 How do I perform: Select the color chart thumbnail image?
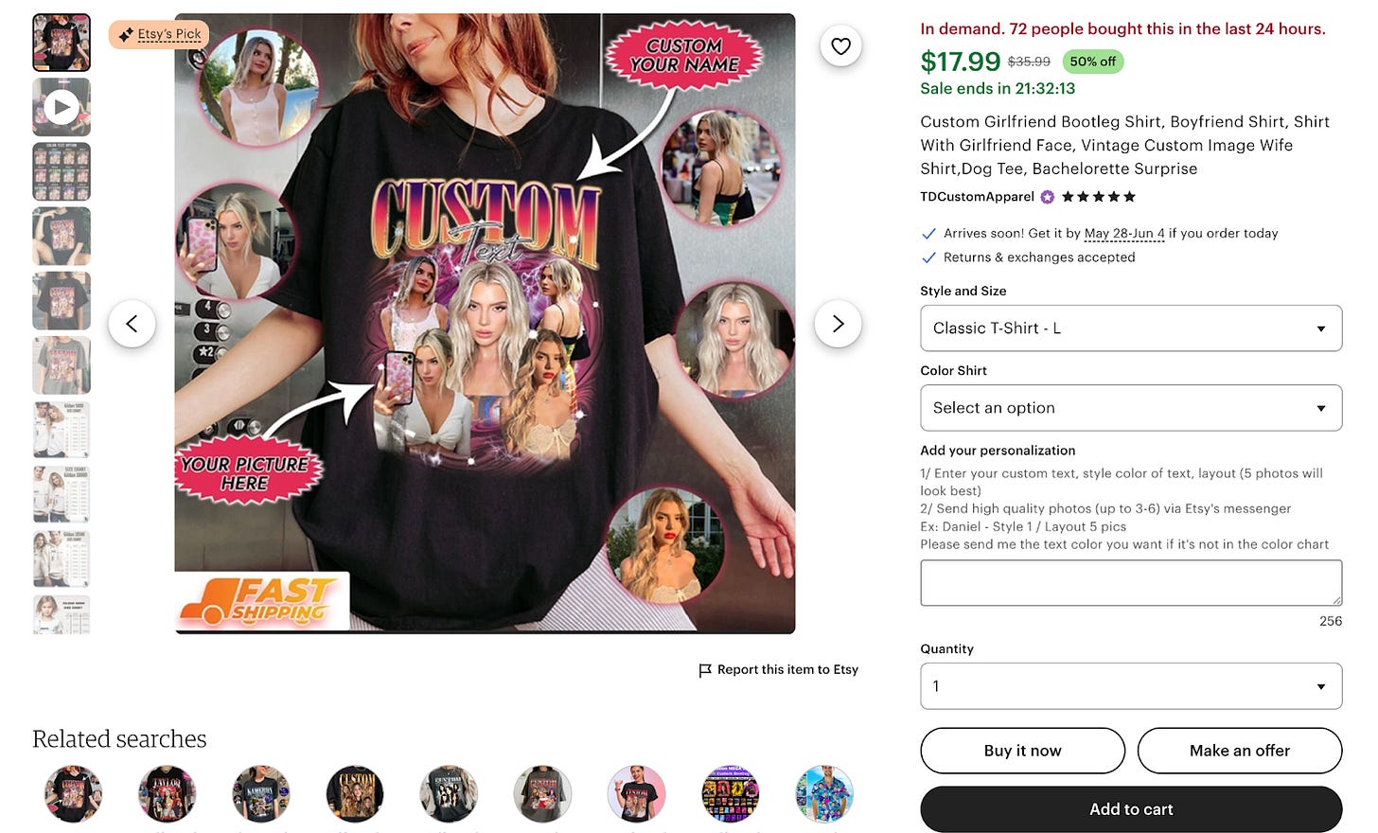coord(62,171)
